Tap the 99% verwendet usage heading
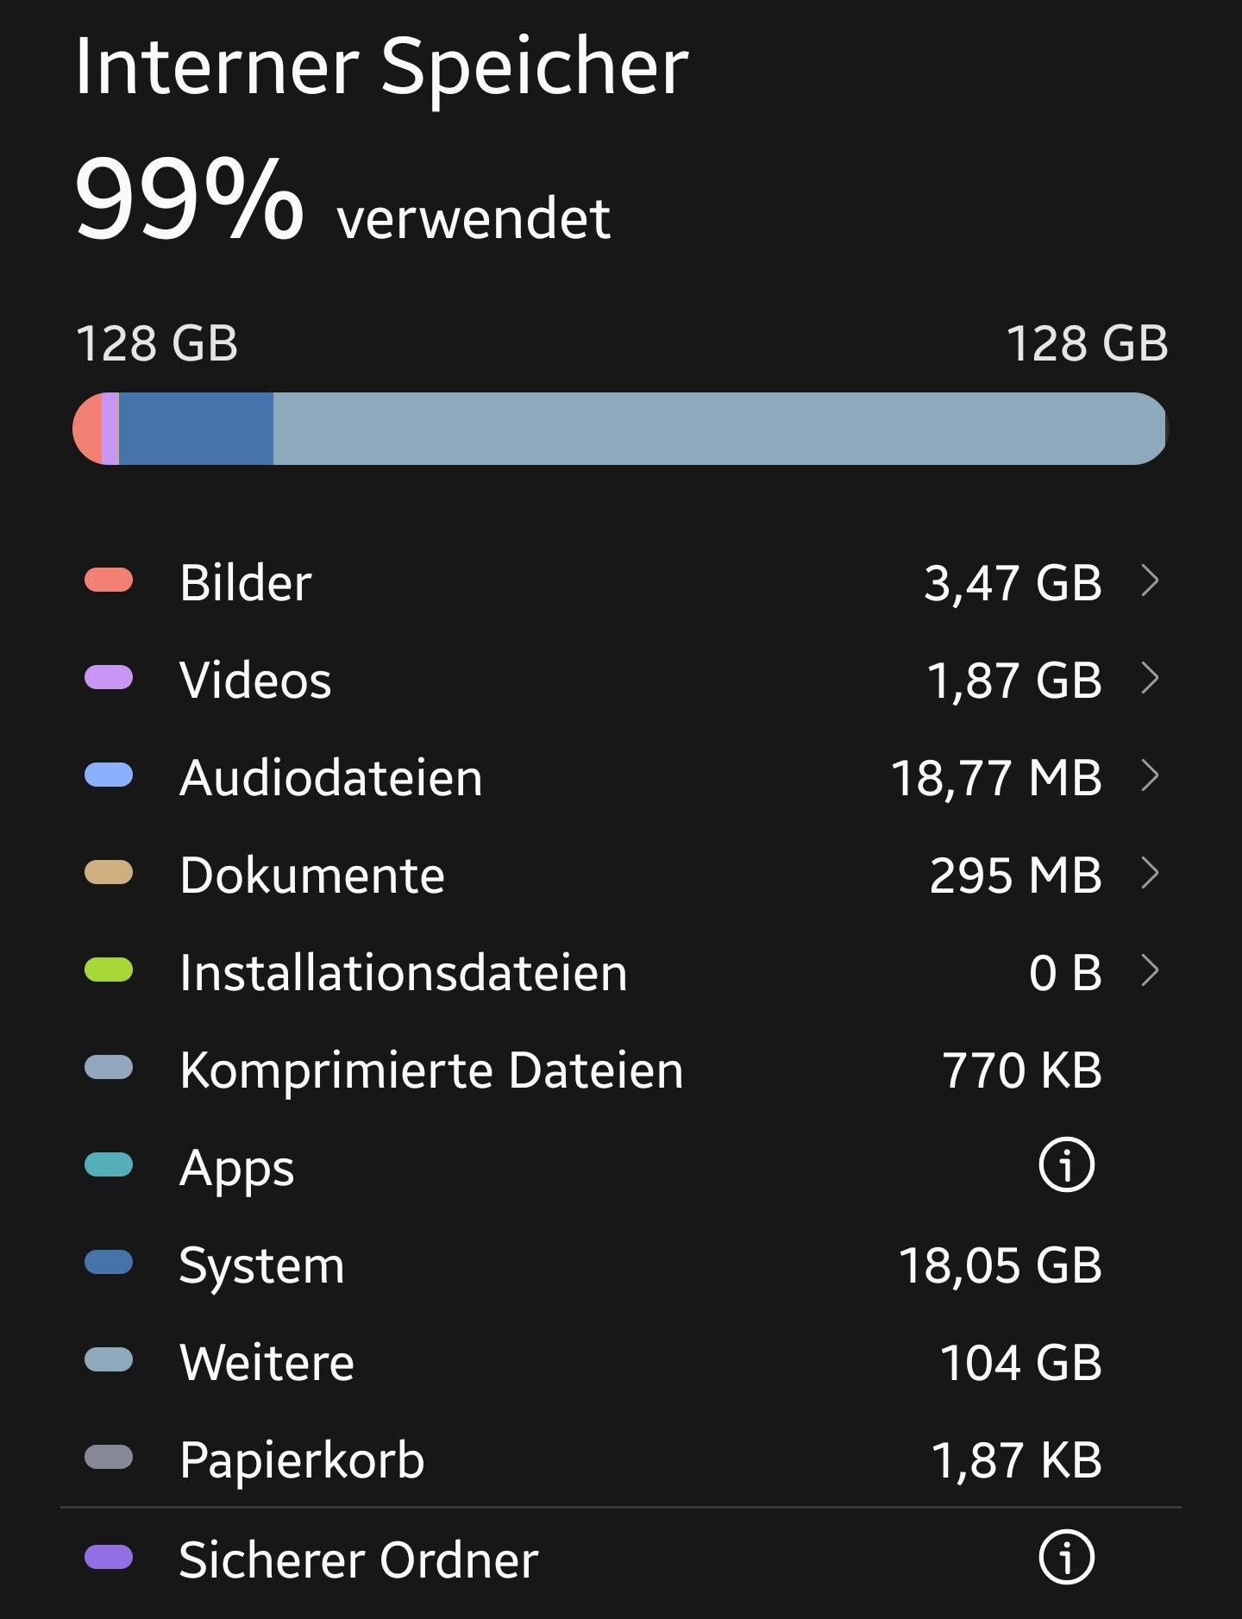 point(342,201)
